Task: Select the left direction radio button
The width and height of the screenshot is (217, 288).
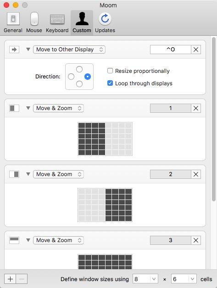Action: click(71, 77)
